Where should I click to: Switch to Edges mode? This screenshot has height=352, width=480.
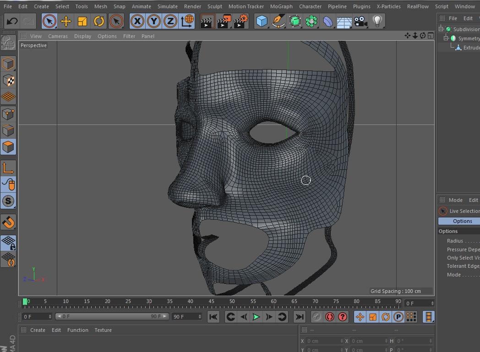[x=8, y=130]
